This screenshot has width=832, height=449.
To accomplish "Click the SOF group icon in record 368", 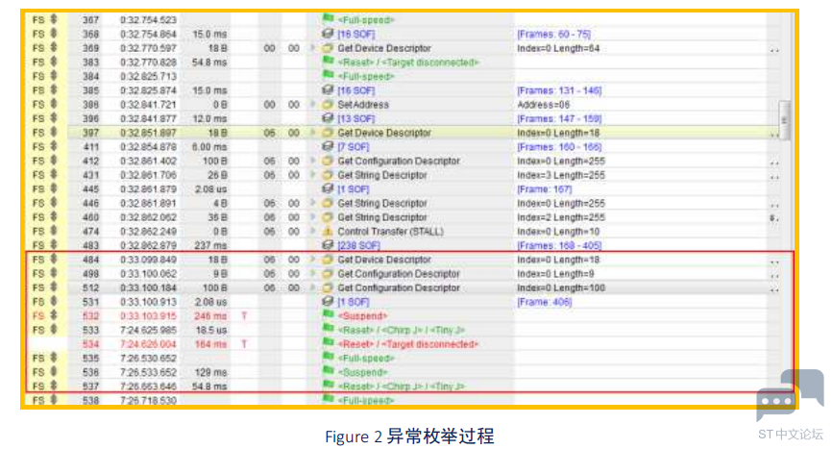I will click(328, 33).
